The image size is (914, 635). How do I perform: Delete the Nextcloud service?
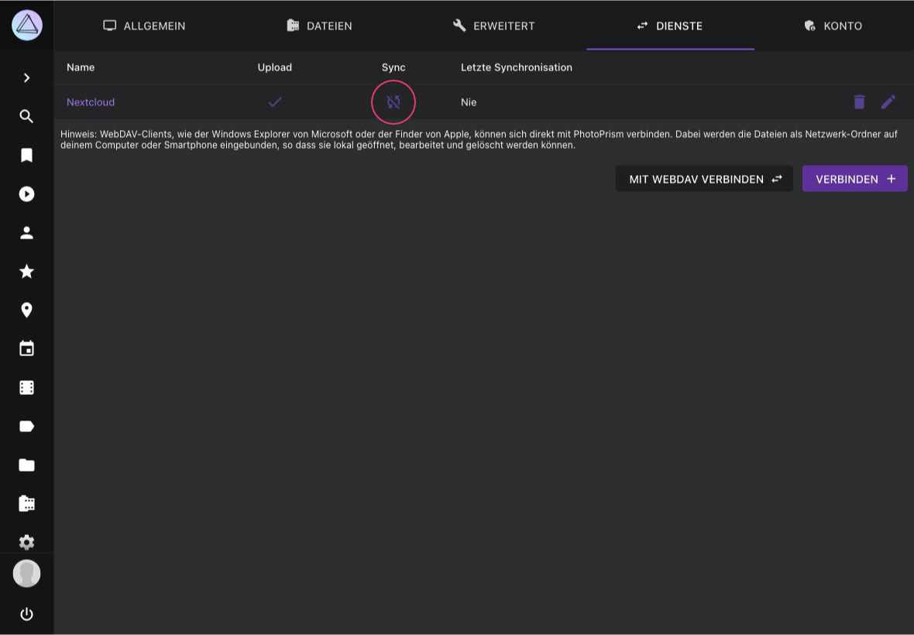coord(859,102)
